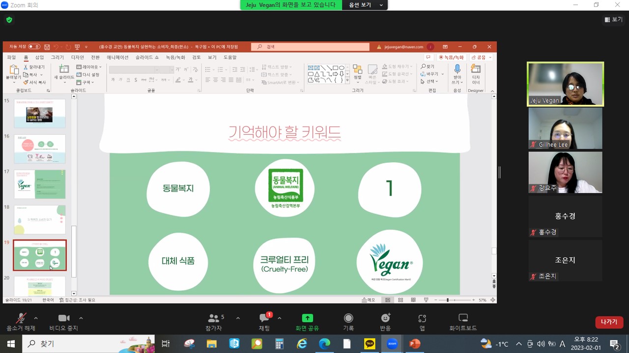Screen dimensions: 629x353
Task: Click the View button at top right of Zoom
Action: tap(614, 20)
